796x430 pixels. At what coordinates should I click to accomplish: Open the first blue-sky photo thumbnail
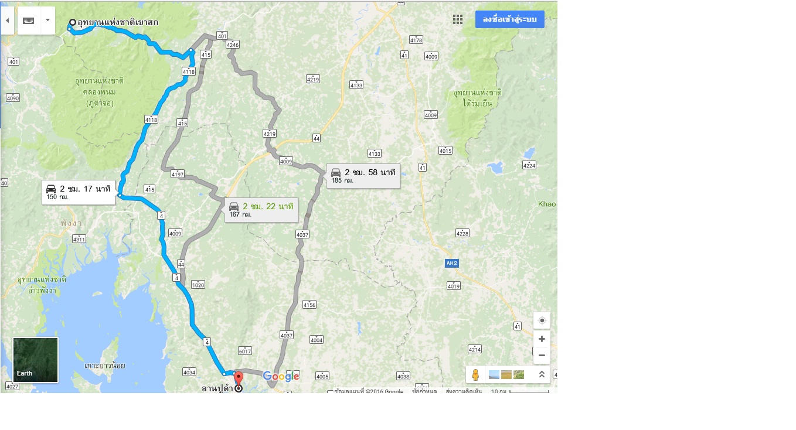point(494,374)
